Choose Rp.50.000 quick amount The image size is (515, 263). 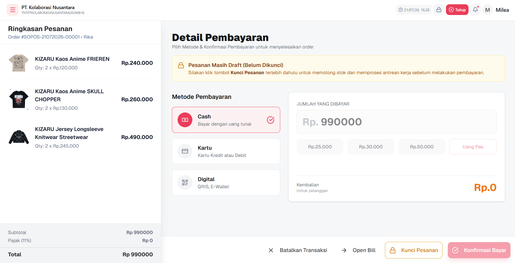click(x=422, y=147)
